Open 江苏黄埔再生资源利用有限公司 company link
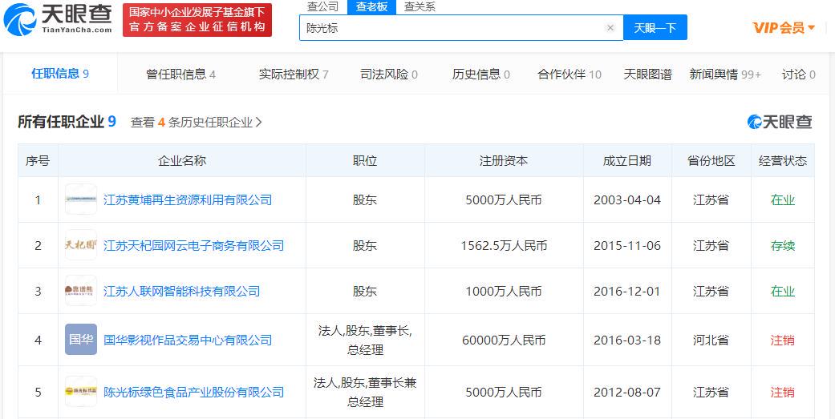The width and height of the screenshot is (835, 419). point(188,200)
